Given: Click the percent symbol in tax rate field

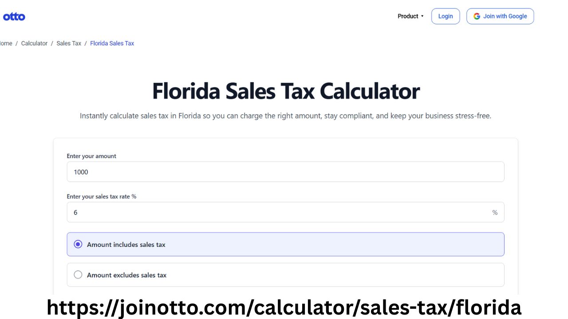Looking at the screenshot, I should tap(495, 213).
